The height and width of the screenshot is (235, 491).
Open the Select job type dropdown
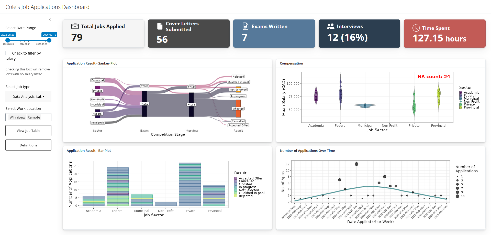click(x=28, y=97)
